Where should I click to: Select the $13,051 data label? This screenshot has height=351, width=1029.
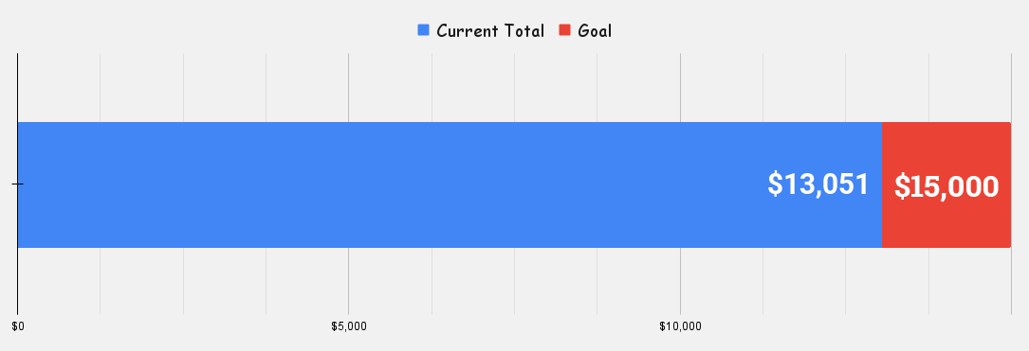818,184
